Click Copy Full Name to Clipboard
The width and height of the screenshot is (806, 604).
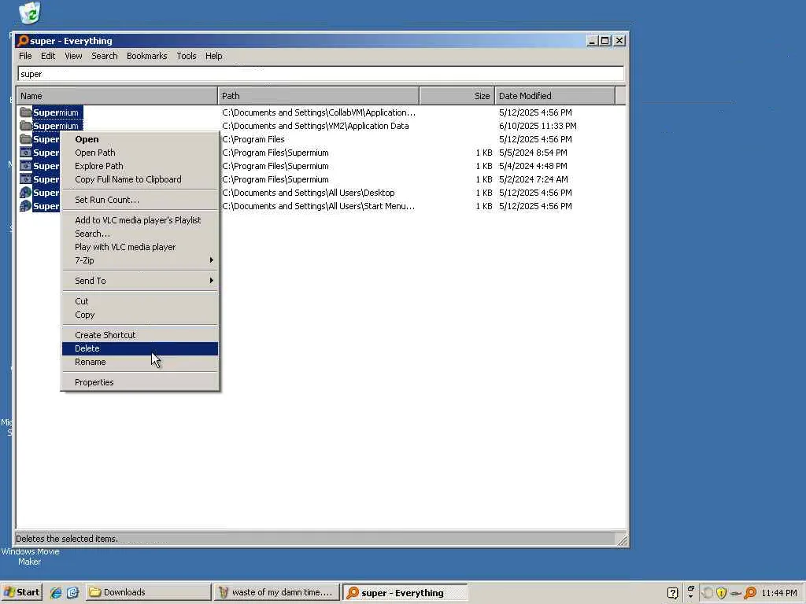point(140,179)
